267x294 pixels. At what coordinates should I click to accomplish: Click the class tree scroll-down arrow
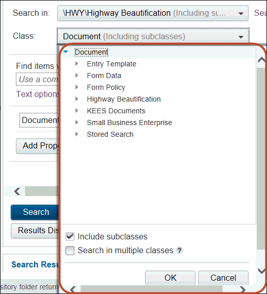tap(261, 271)
